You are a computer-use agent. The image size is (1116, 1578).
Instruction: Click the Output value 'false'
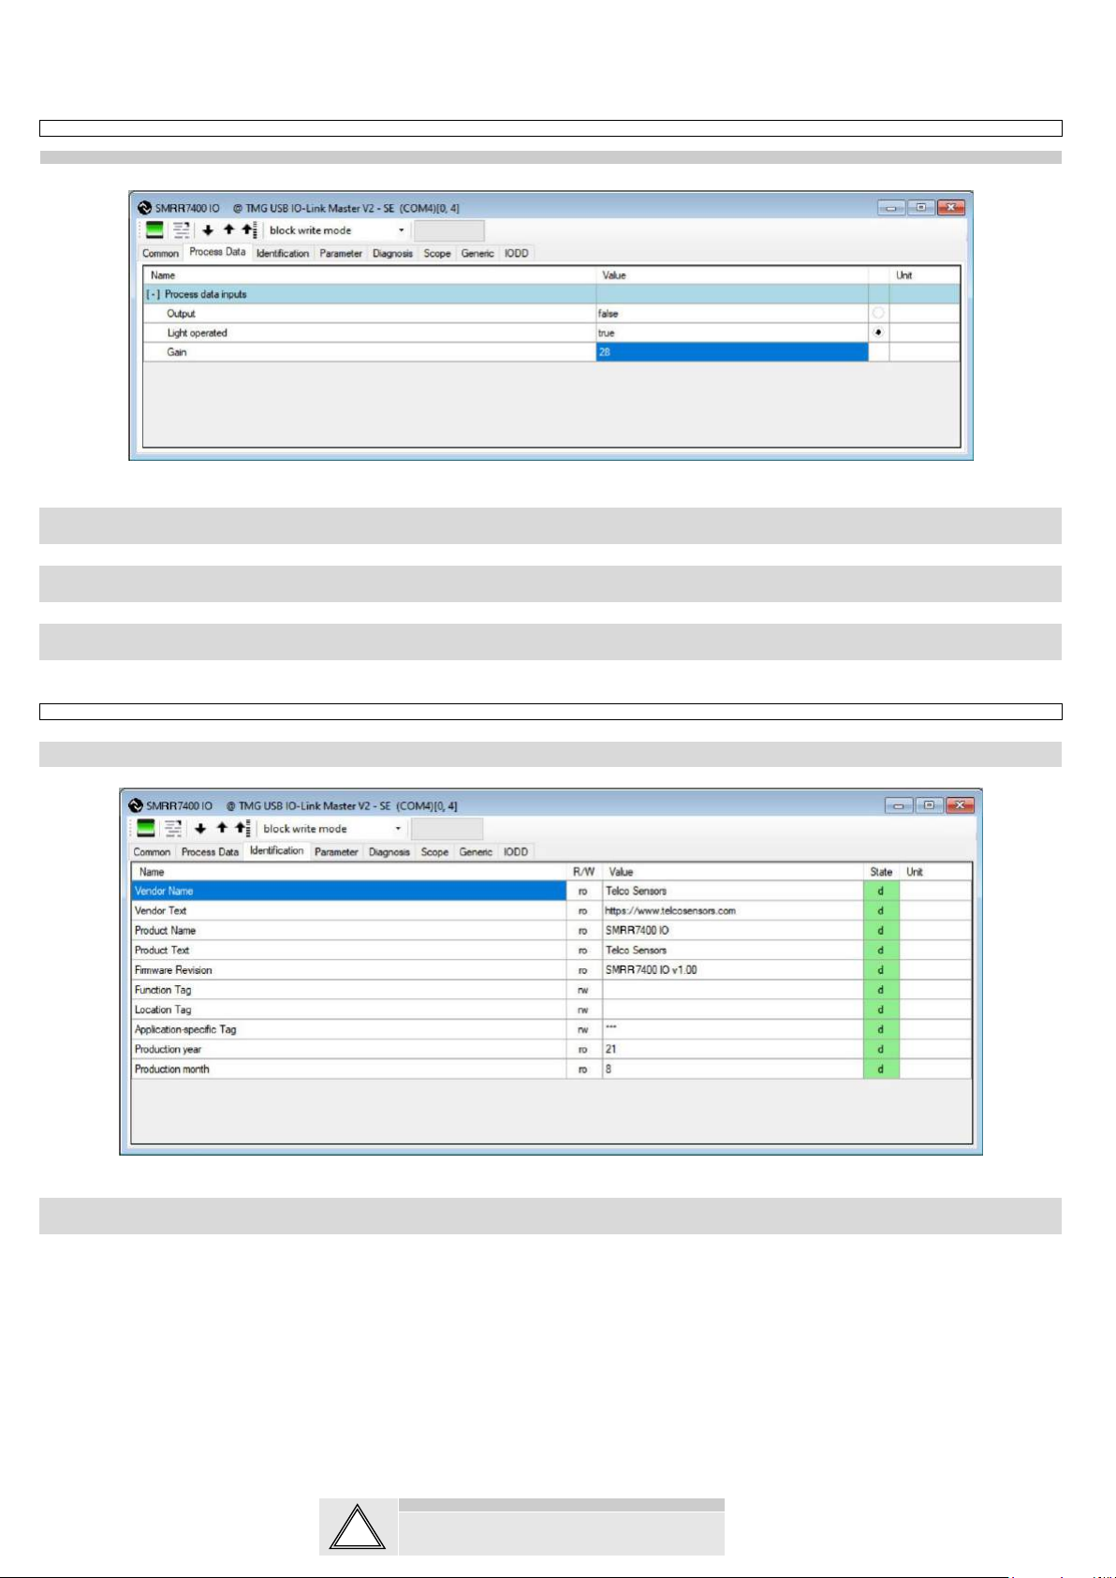(x=609, y=314)
